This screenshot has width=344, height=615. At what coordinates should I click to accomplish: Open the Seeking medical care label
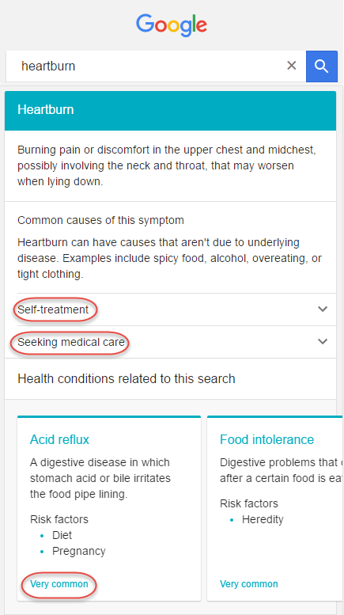(x=71, y=343)
